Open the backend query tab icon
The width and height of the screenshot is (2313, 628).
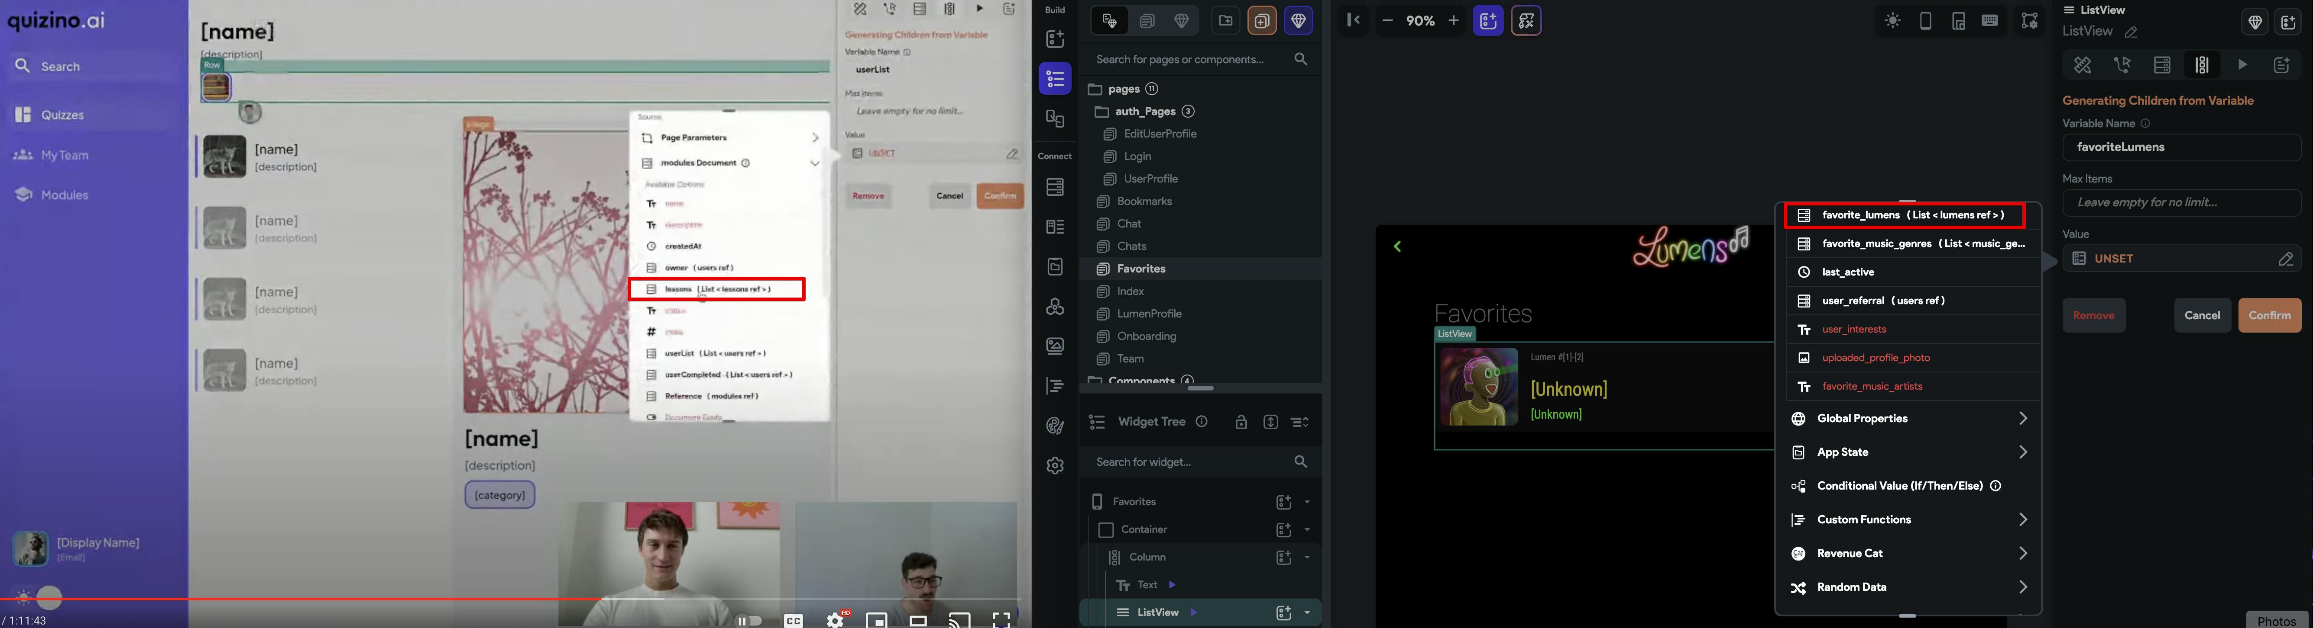(2162, 64)
